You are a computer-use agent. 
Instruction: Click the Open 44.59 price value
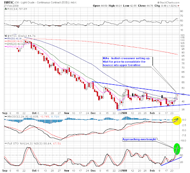[x=100, y=6]
